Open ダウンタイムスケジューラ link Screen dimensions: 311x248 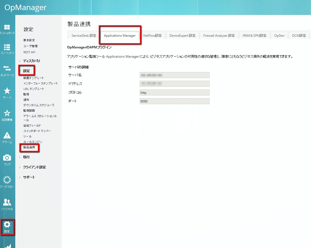pyautogui.click(x=39, y=105)
